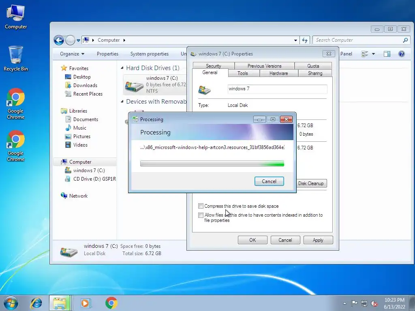The height and width of the screenshot is (311, 415).
Task: Click the muted volume tray icon
Action: pos(374,303)
